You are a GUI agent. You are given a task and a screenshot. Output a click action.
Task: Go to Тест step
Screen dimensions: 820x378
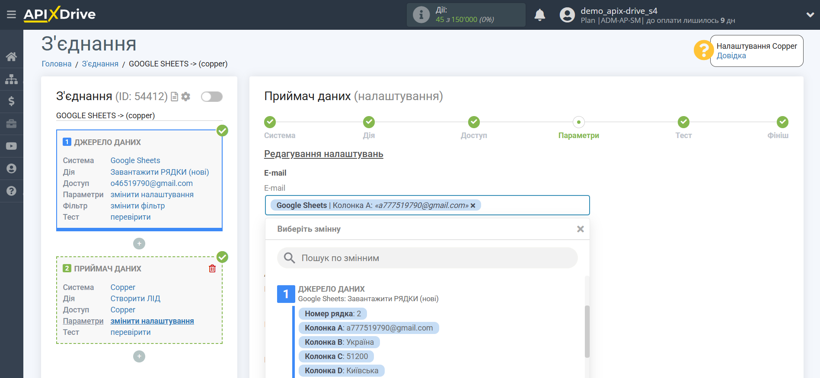[683, 122]
